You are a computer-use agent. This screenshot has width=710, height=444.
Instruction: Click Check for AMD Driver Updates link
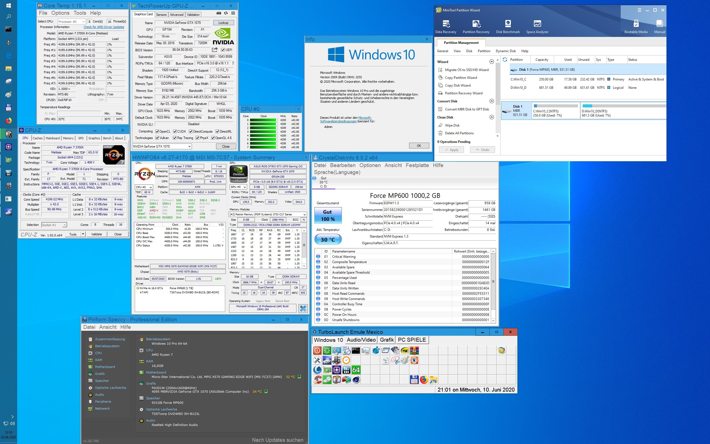(103, 27)
